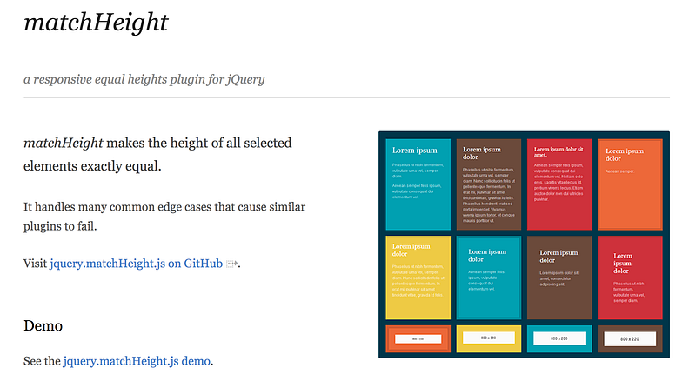Screen dimensions: 696x388
Task: Click the teal Lorem ipsum dolor tile in second row
Action: [489, 278]
